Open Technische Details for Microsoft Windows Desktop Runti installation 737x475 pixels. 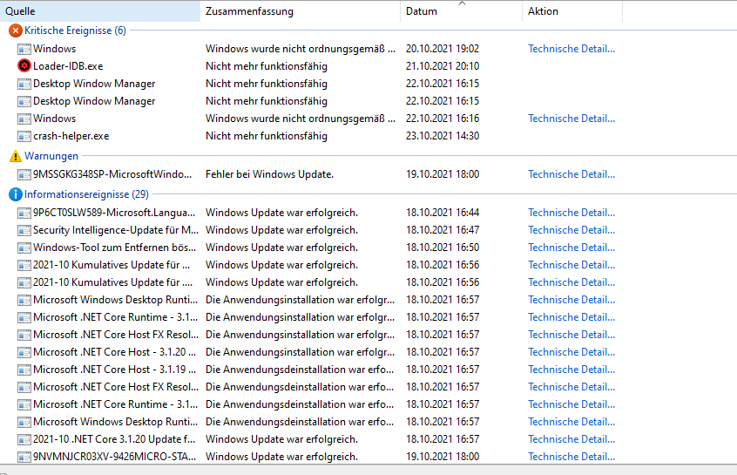pyautogui.click(x=571, y=300)
